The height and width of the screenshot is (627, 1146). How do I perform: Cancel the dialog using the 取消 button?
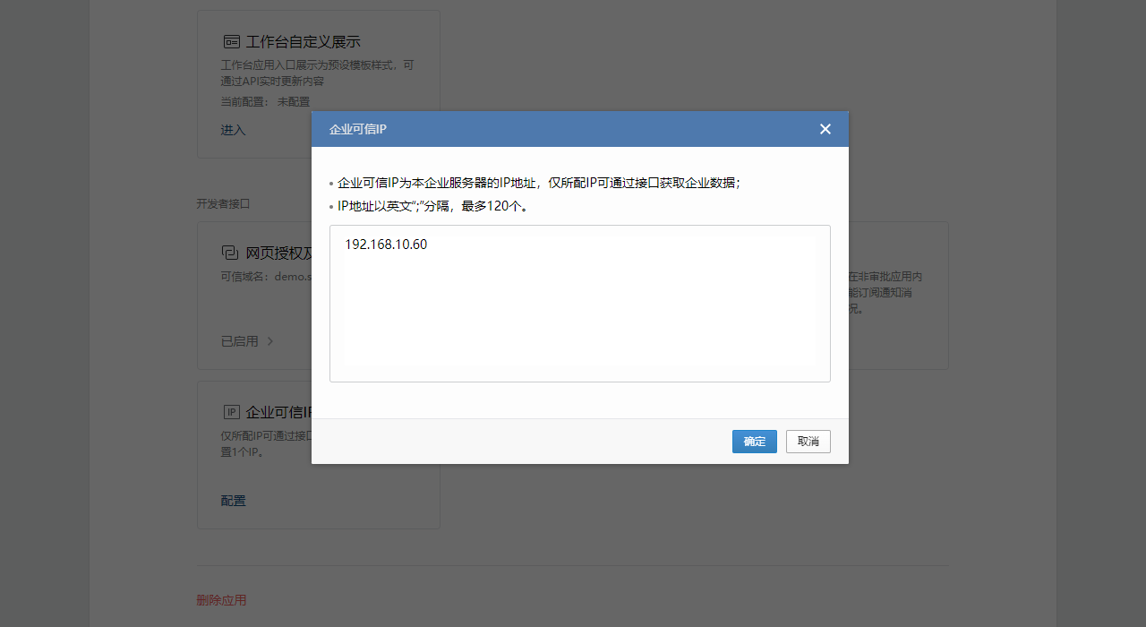point(808,441)
